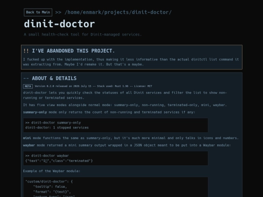Click the bold 'summary-only' term
The height and width of the screenshot is (197, 263).
click(35, 112)
